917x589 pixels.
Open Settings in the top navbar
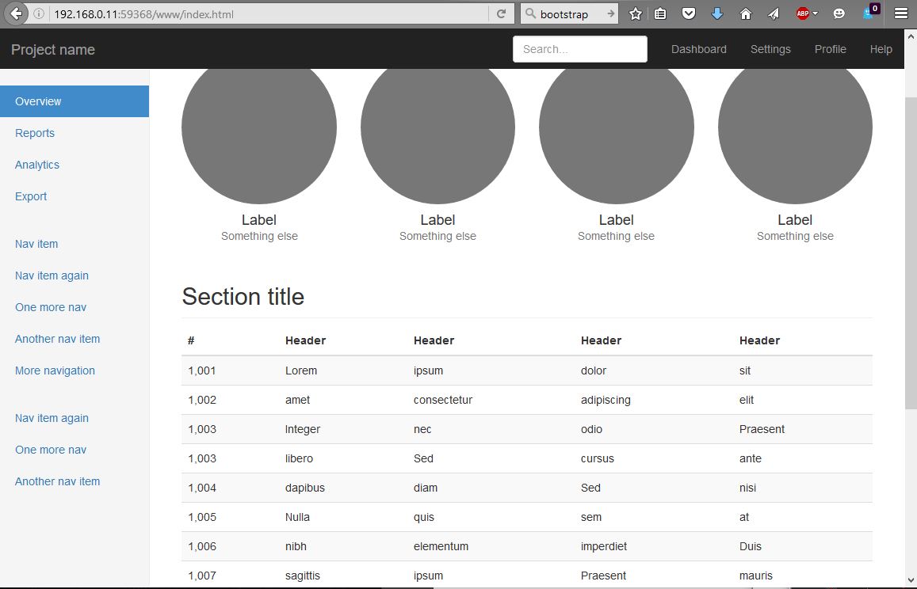[x=770, y=49]
